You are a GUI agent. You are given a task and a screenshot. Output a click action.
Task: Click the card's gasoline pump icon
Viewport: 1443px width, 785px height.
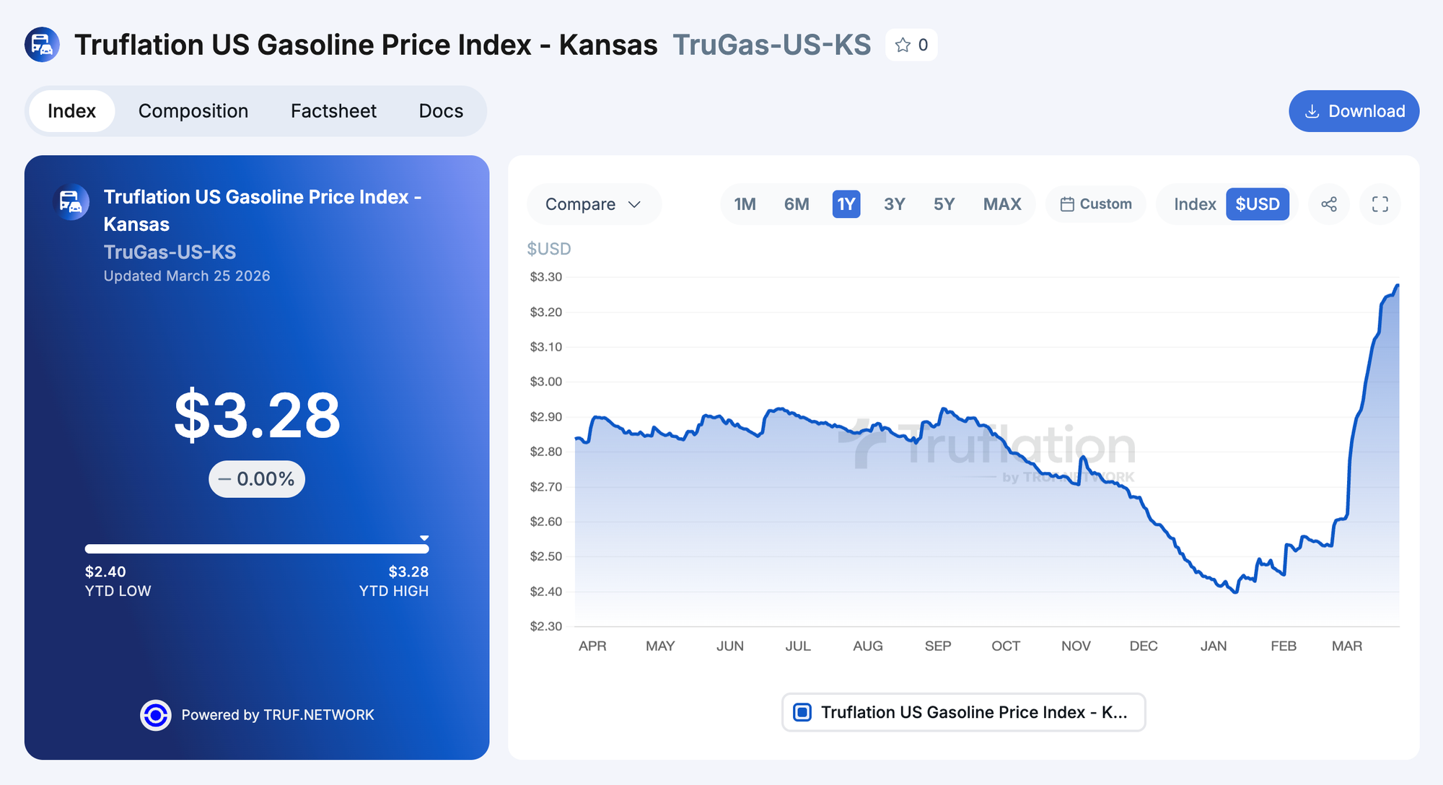click(71, 202)
